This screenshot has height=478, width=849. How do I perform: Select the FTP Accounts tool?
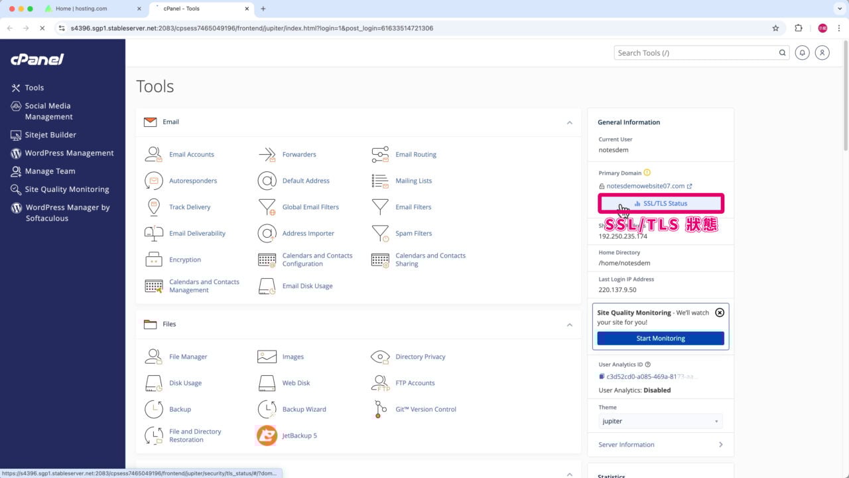(415, 382)
